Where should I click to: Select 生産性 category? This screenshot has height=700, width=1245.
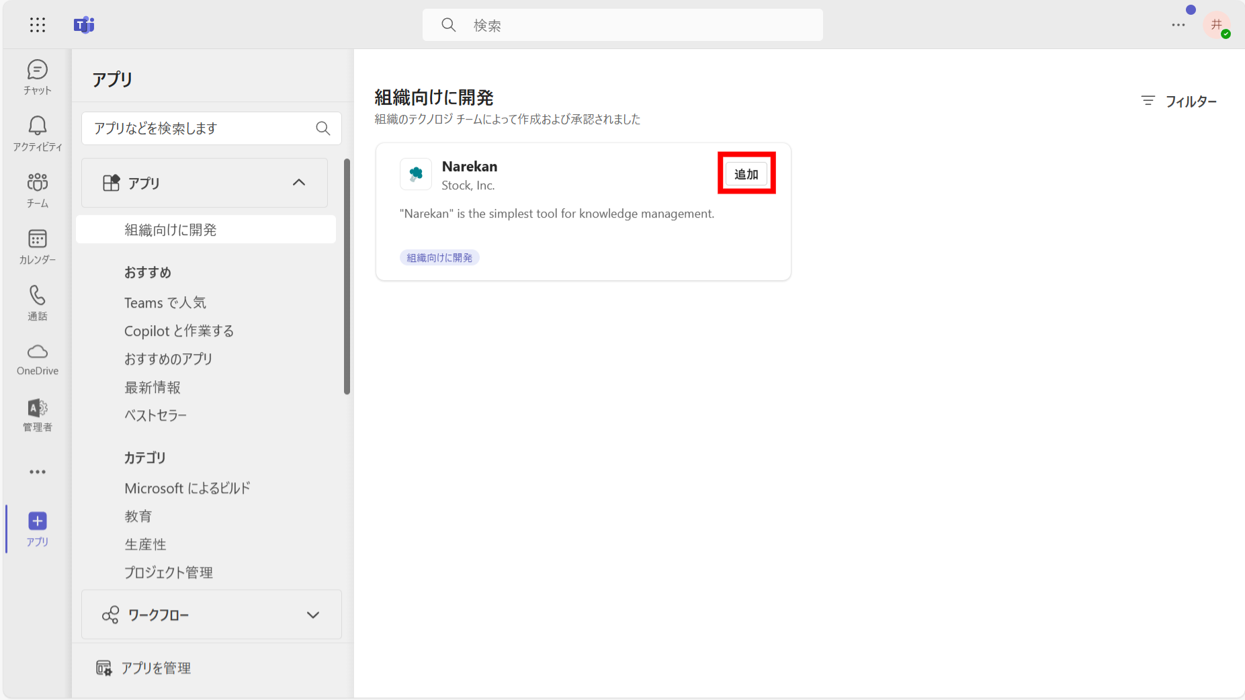145,544
